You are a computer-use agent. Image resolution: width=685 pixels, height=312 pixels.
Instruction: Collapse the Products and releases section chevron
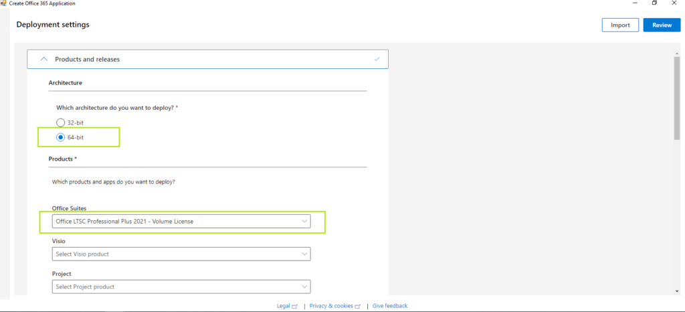pos(43,59)
